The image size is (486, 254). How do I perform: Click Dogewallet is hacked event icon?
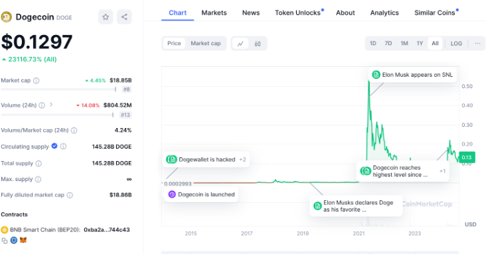pos(171,160)
